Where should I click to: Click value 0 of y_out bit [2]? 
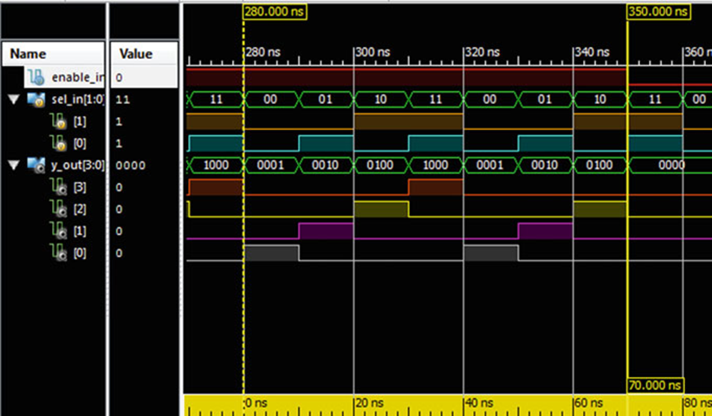tap(119, 210)
